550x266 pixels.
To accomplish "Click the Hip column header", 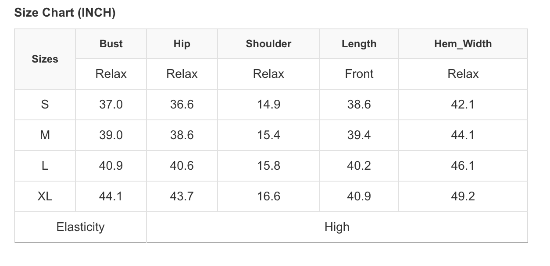I will 182,44.
